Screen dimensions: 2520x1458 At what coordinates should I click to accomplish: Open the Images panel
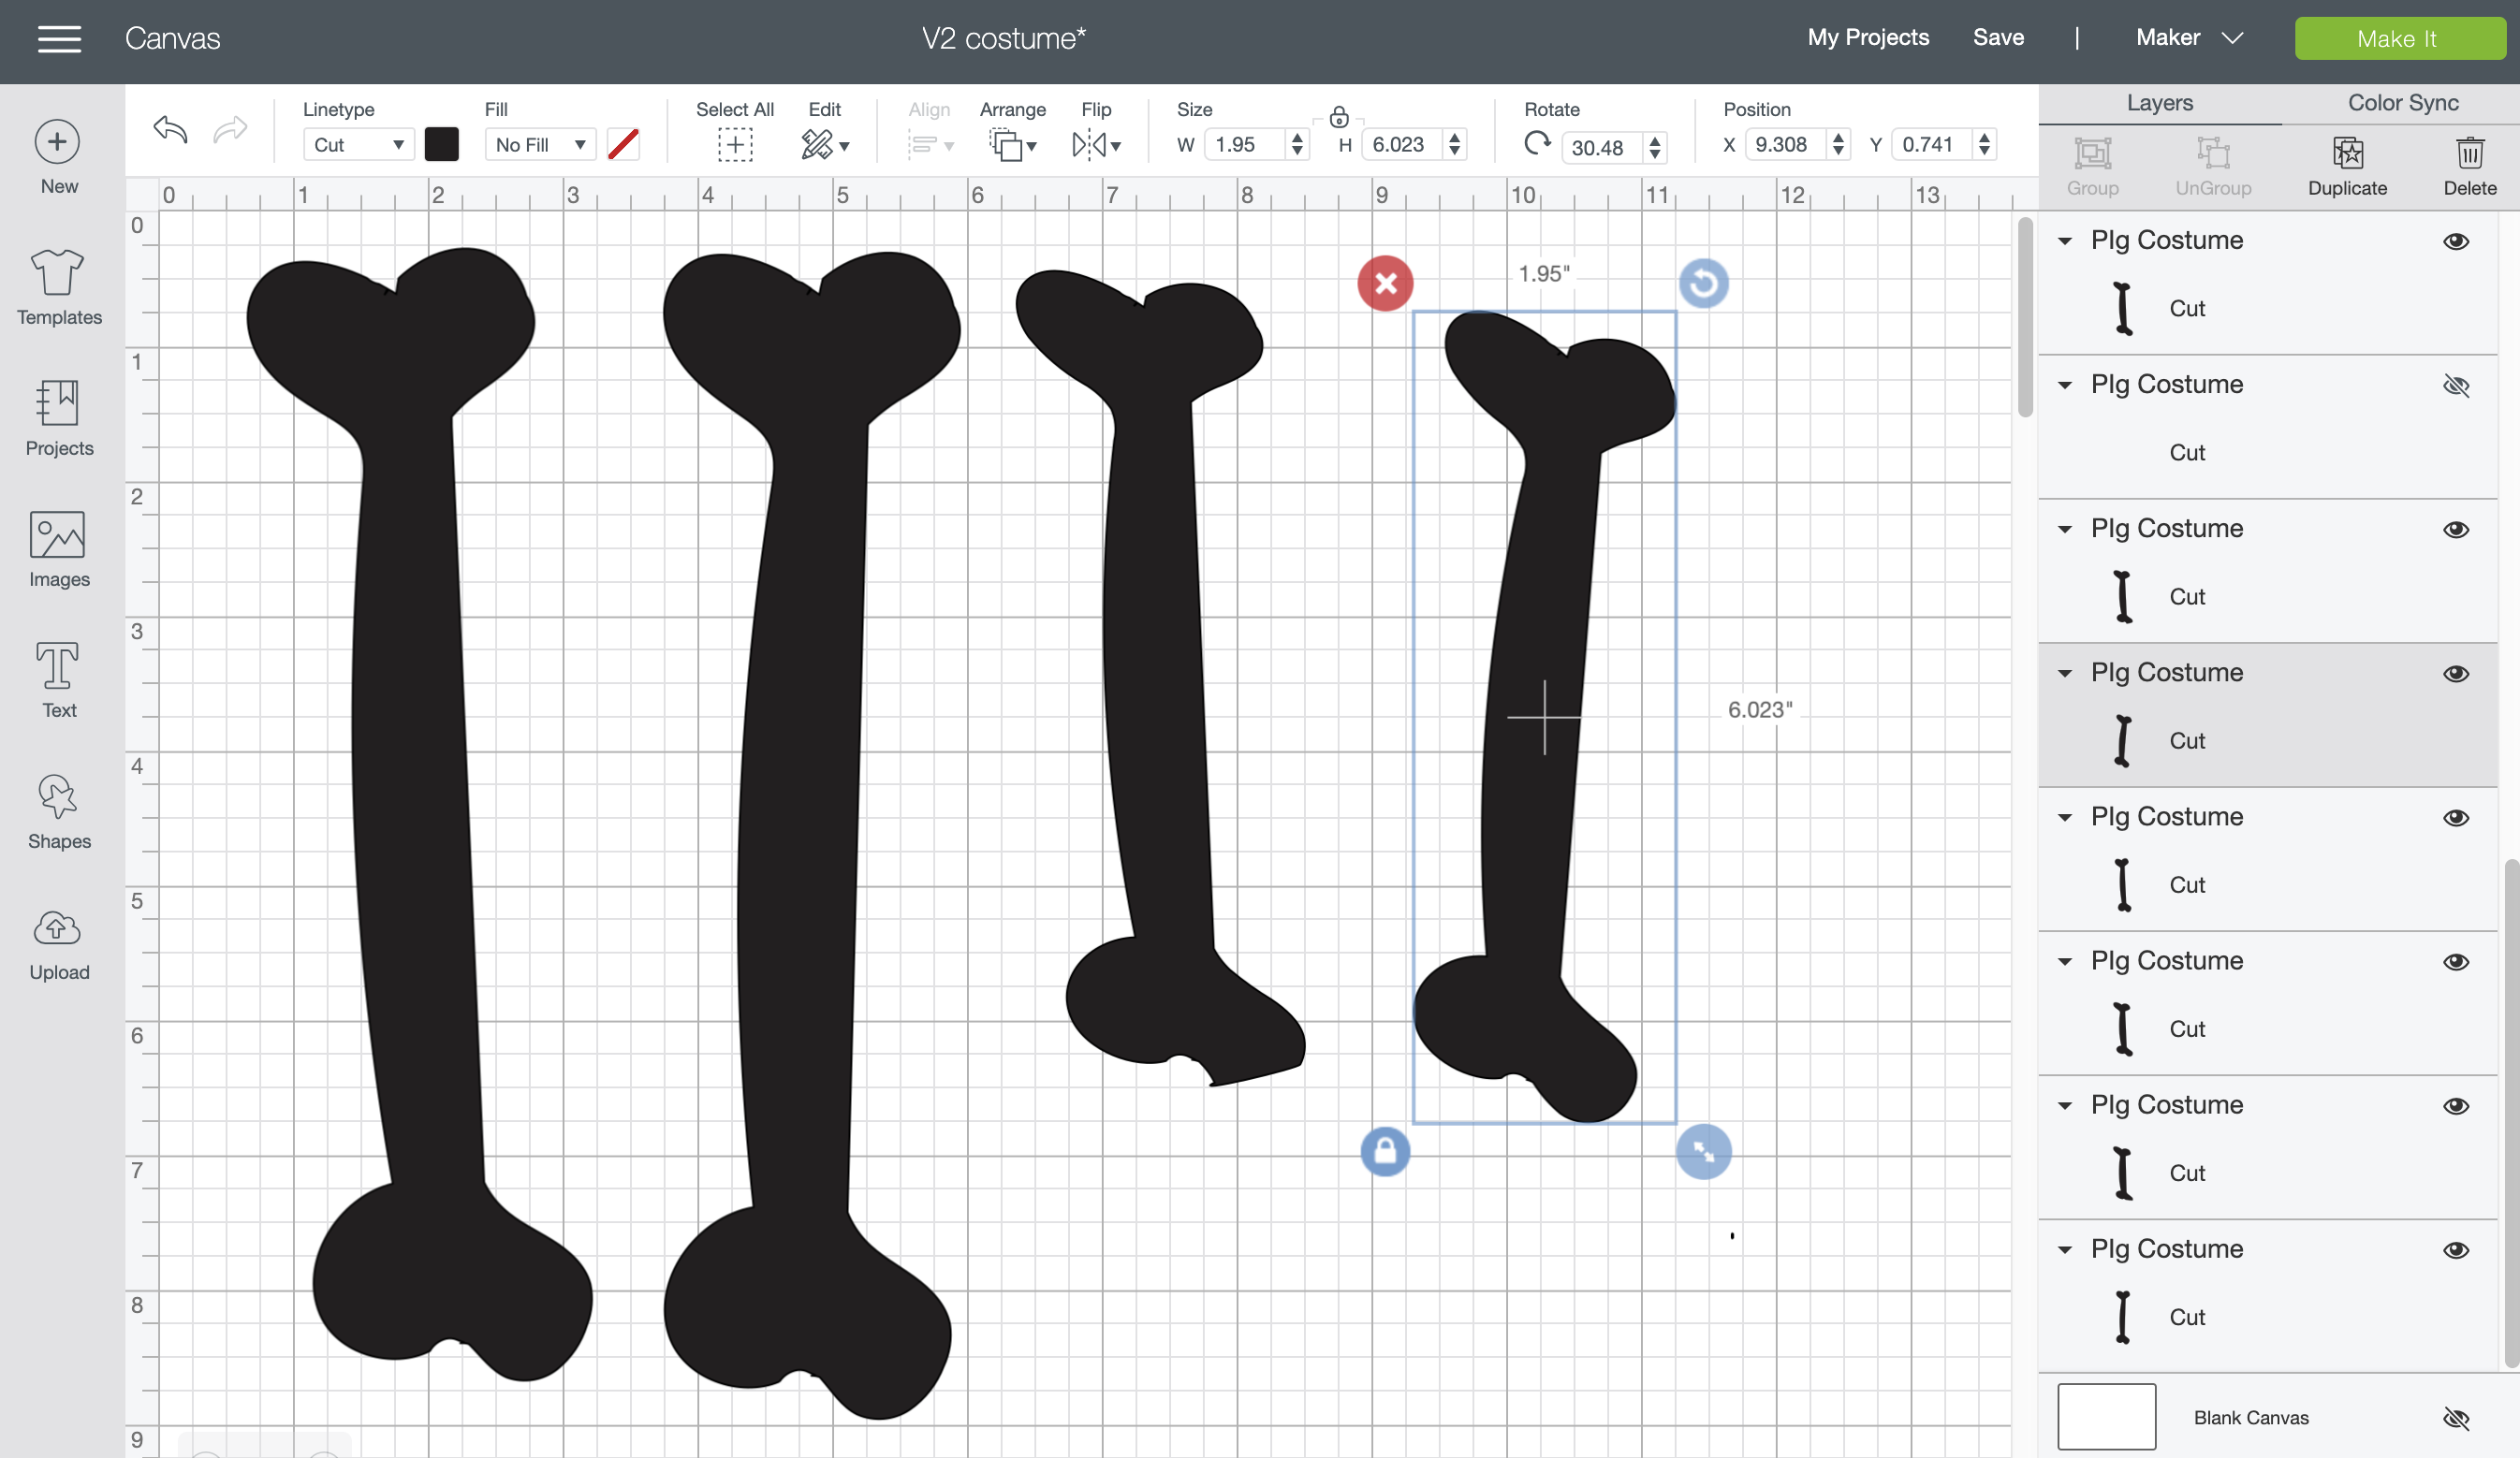click(58, 548)
